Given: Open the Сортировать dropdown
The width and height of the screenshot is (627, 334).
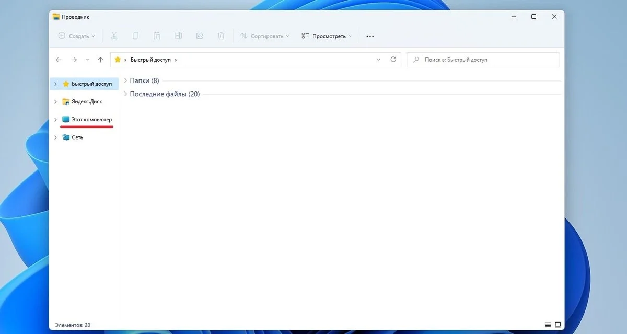Looking at the screenshot, I should tap(264, 36).
